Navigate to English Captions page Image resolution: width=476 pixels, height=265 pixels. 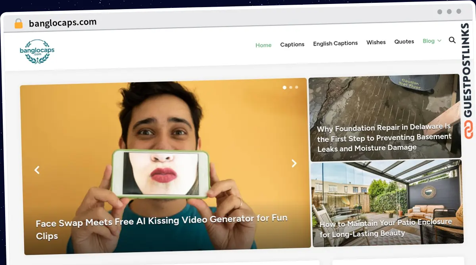(335, 43)
